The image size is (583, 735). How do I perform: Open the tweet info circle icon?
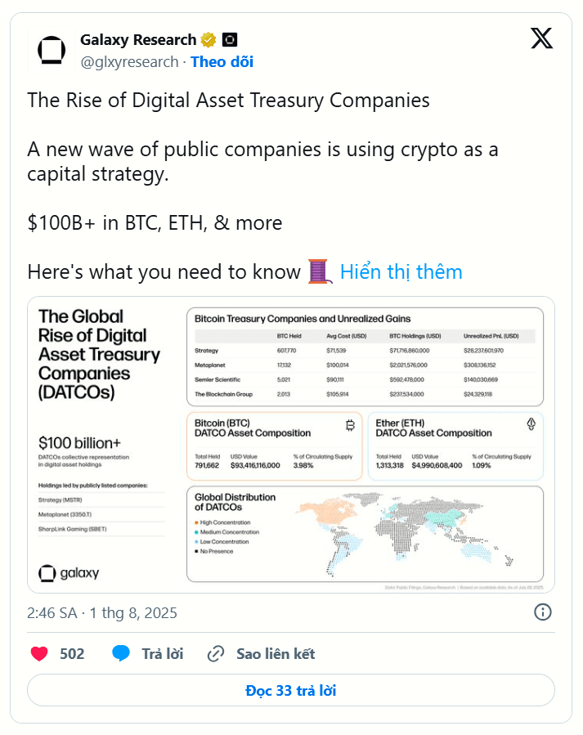[543, 612]
